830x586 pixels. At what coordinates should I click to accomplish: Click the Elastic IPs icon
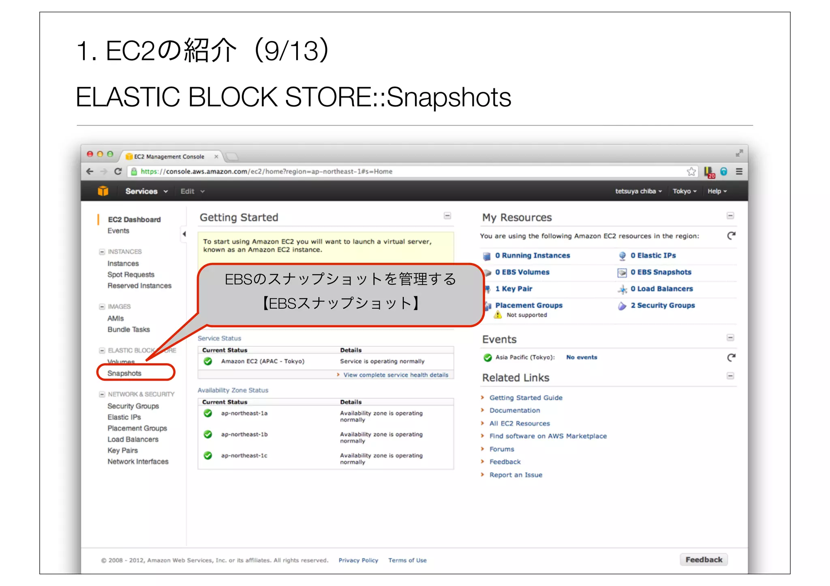pyautogui.click(x=622, y=256)
